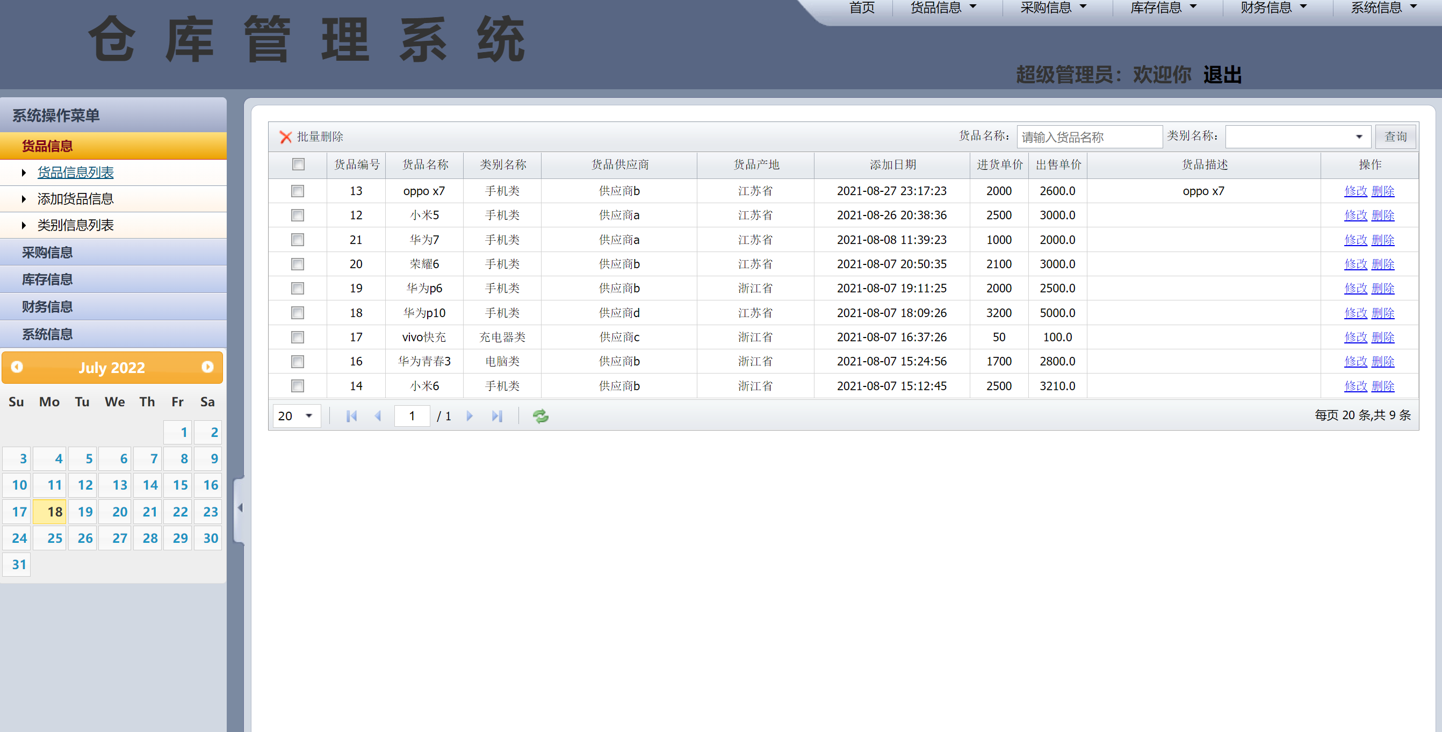Go to first page with first-page arrow icon
This screenshot has width=1442, height=732.
(351, 415)
